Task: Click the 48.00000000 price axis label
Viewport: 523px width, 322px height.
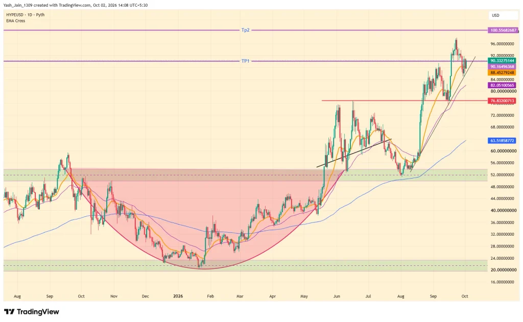Action: [502, 187]
